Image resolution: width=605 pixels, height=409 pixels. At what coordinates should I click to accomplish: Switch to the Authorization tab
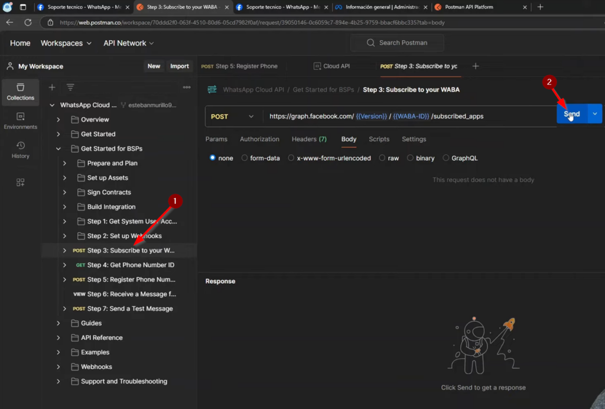coord(260,139)
